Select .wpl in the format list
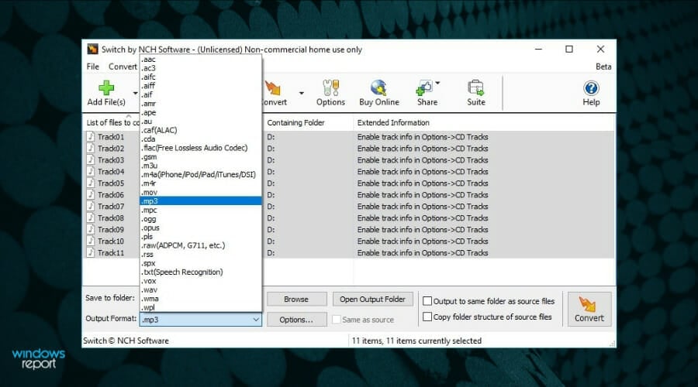The height and width of the screenshot is (387, 698). (x=201, y=307)
